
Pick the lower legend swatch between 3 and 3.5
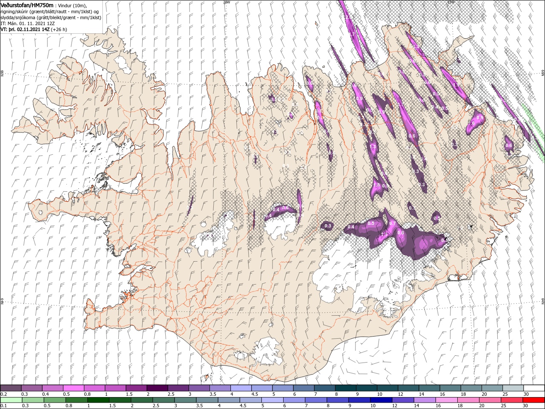pyautogui.click(x=185, y=400)
